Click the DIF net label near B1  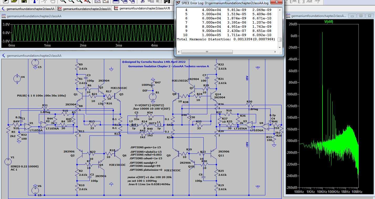click(145, 90)
